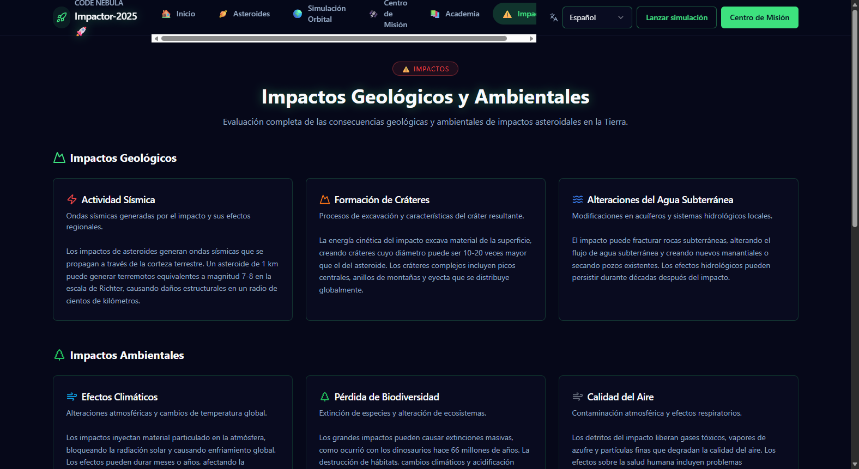Click the comet icon beside Asteroides
The width and height of the screenshot is (859, 469).
(x=223, y=14)
